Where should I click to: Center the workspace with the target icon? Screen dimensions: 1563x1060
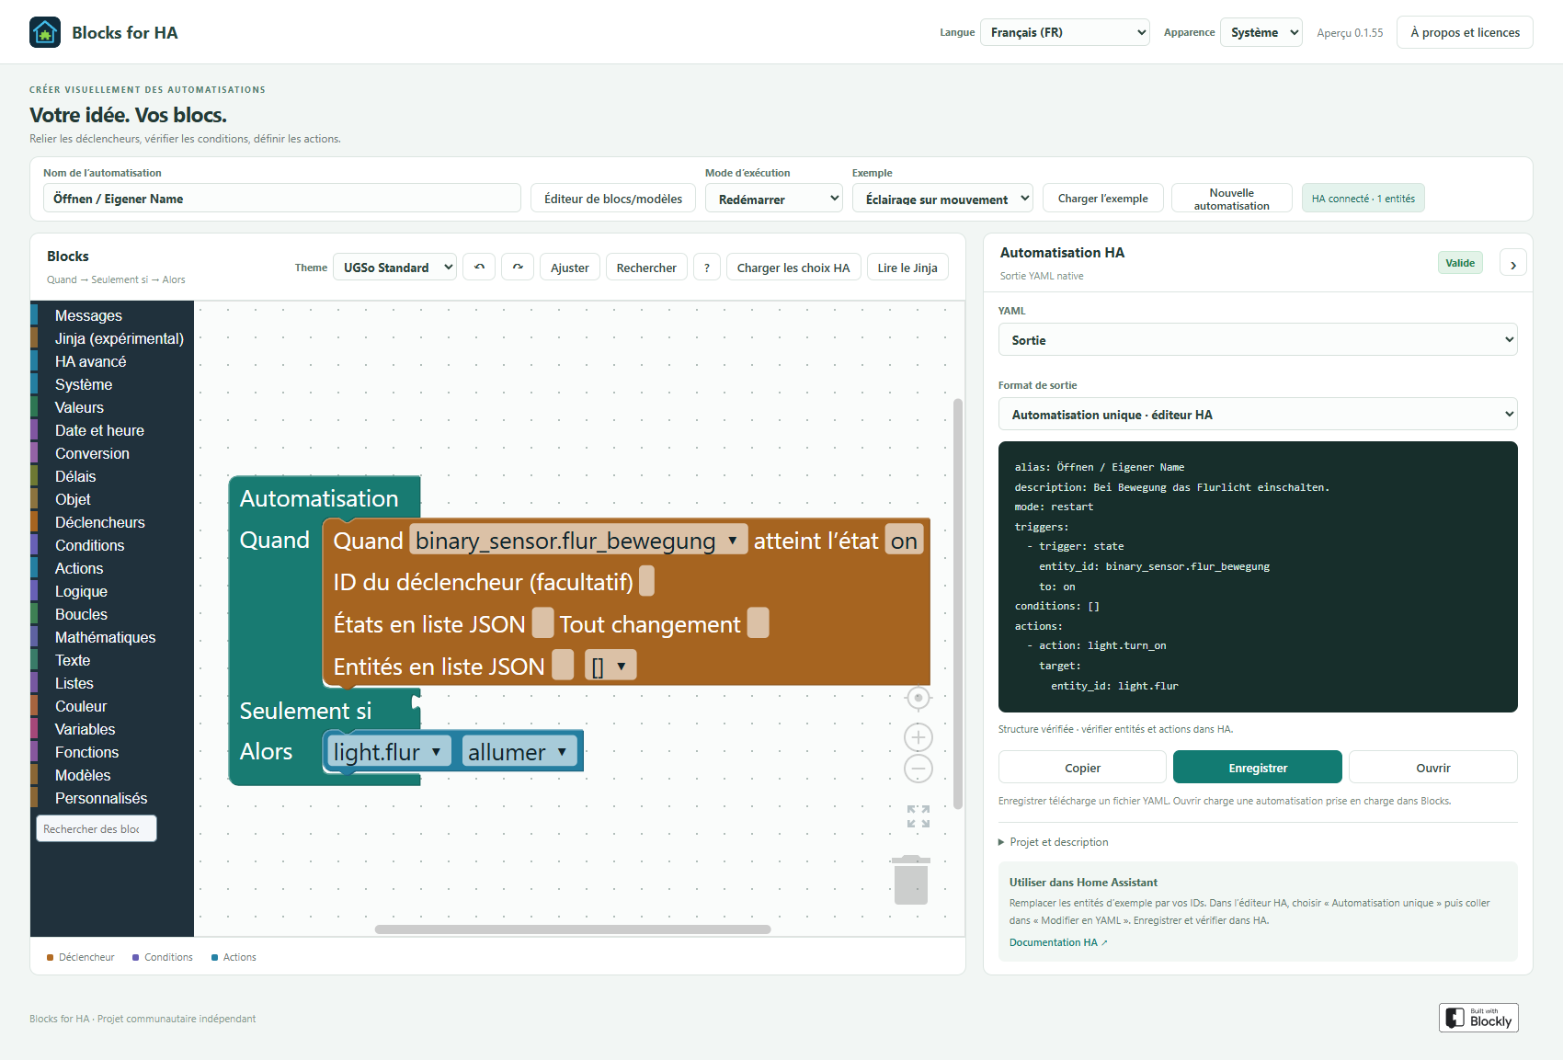[918, 699]
